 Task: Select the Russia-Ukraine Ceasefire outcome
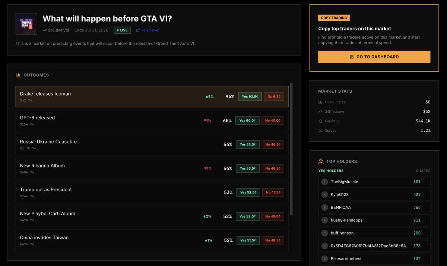click(152, 144)
